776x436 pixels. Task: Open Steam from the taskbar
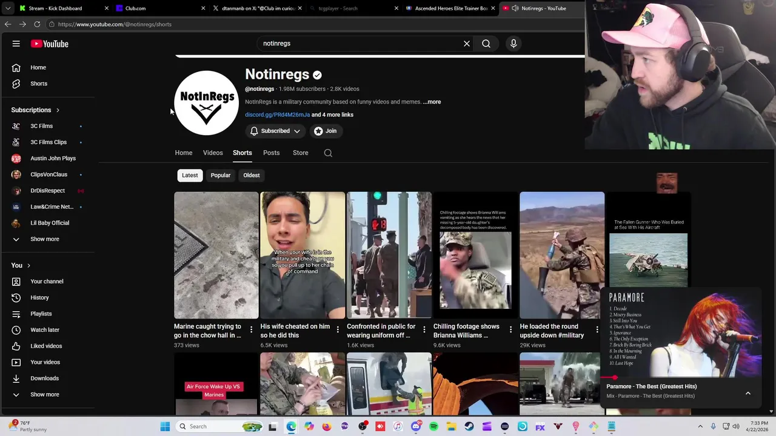click(469, 426)
